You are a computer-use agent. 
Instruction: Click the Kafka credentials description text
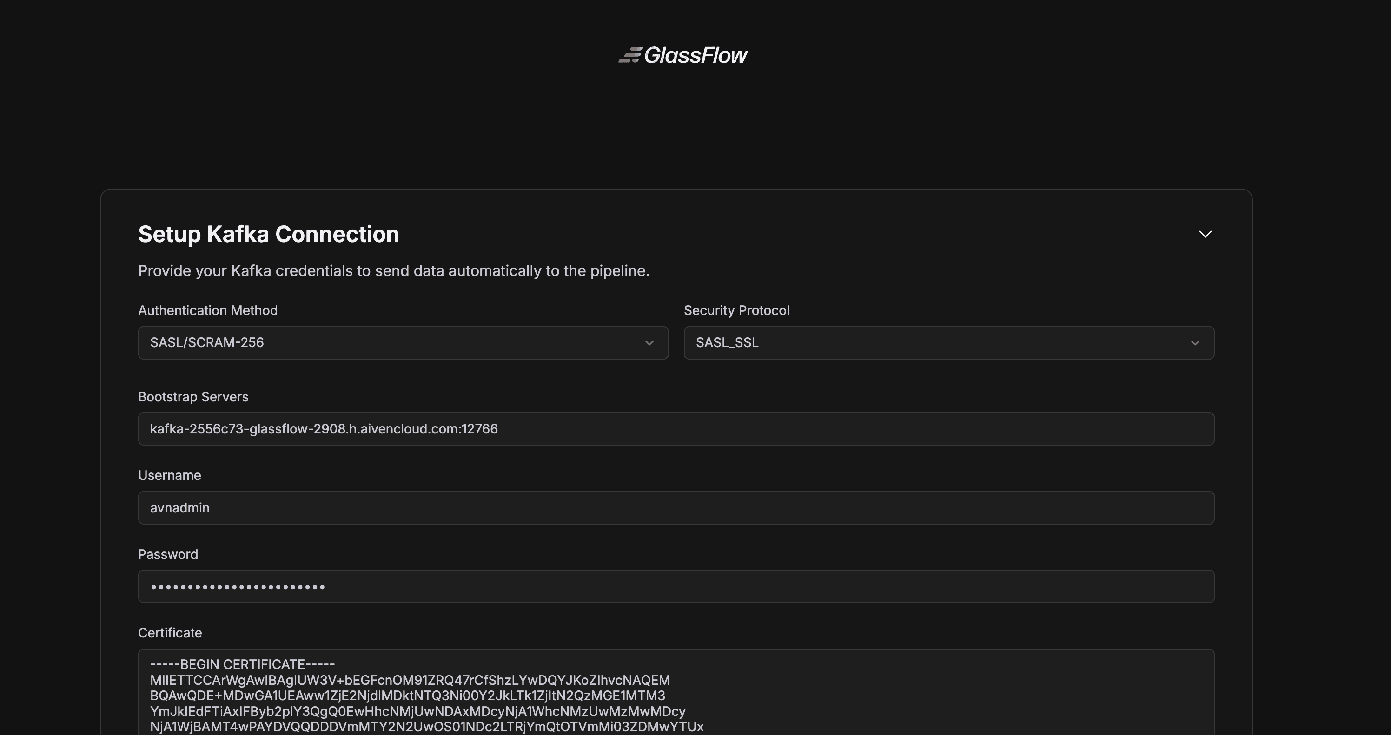pos(394,271)
